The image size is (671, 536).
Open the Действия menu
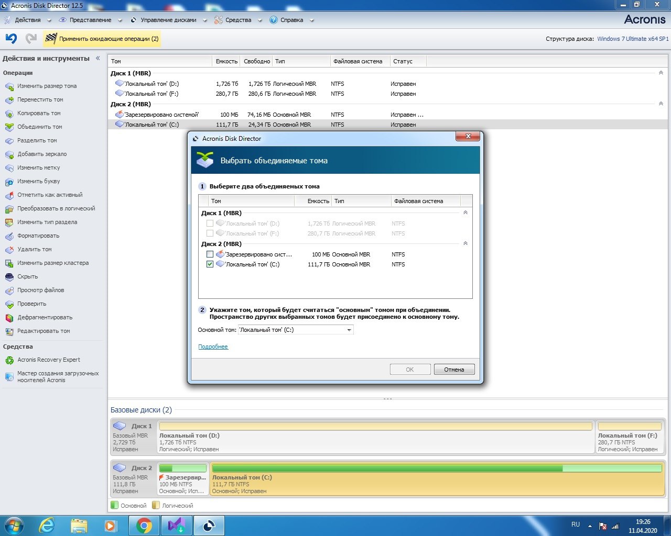(x=28, y=20)
